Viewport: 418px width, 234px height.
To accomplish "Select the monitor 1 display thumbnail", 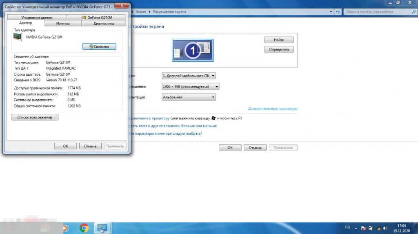I will (193, 50).
